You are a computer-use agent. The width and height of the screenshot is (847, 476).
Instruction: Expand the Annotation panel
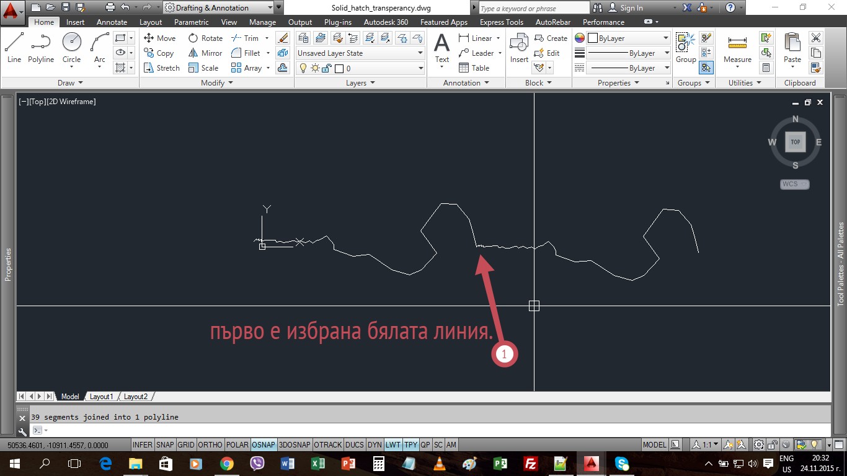coord(466,82)
